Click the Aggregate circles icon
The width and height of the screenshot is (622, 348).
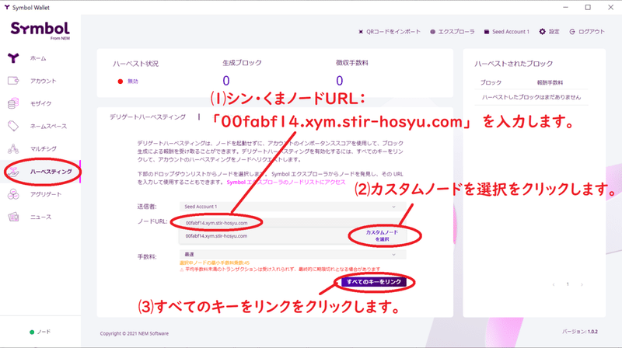pyautogui.click(x=13, y=194)
